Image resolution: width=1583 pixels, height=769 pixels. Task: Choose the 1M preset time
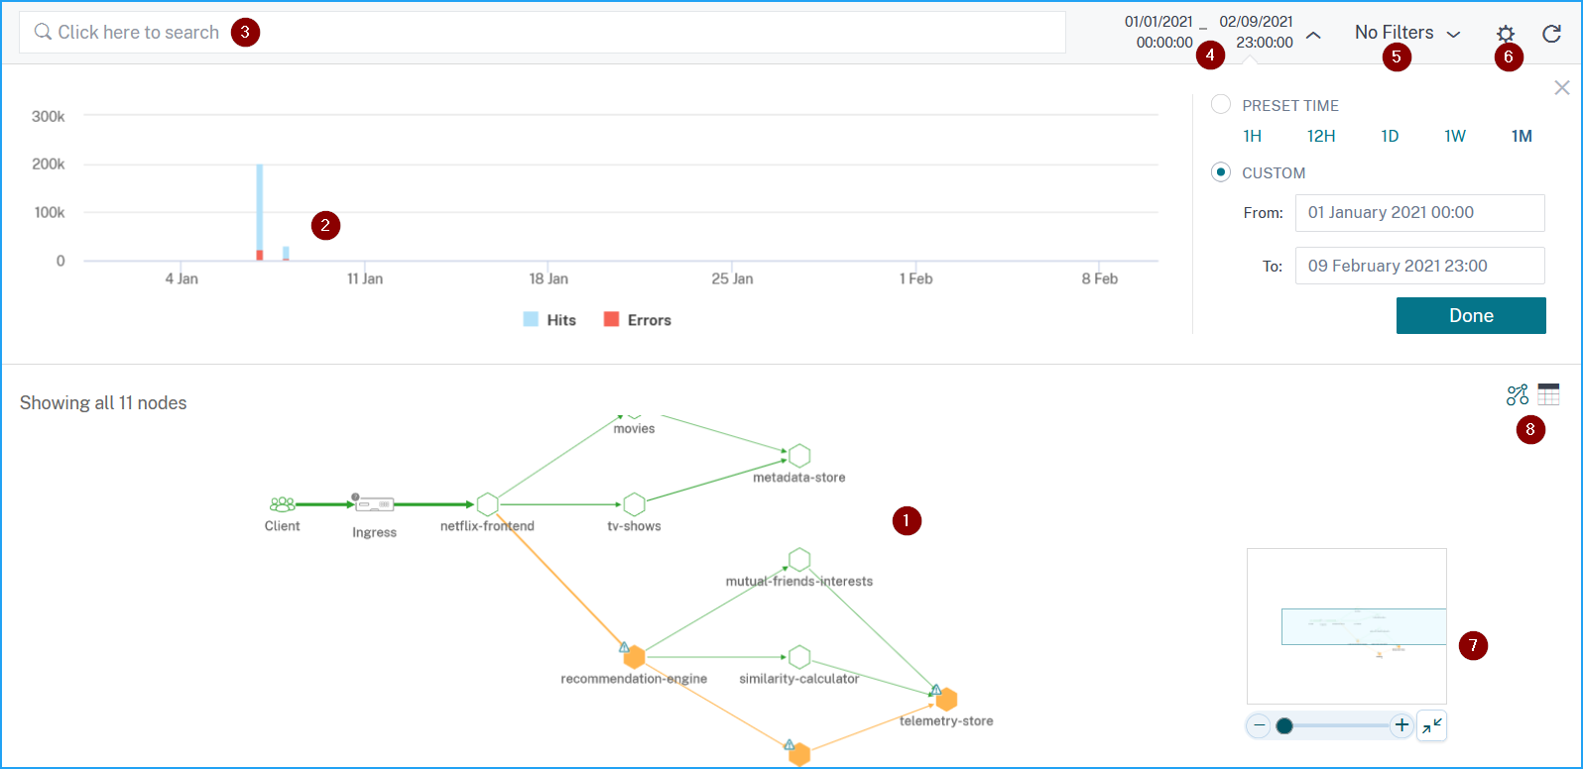(1522, 137)
